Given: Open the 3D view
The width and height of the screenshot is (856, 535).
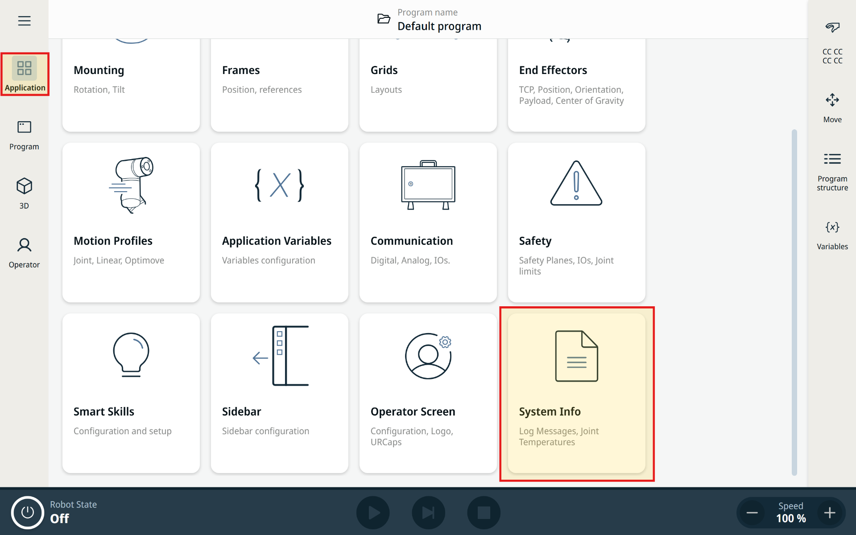Looking at the screenshot, I should (x=24, y=193).
